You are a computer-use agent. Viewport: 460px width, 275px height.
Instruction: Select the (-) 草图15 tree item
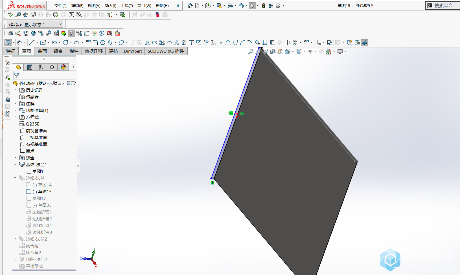click(42, 192)
